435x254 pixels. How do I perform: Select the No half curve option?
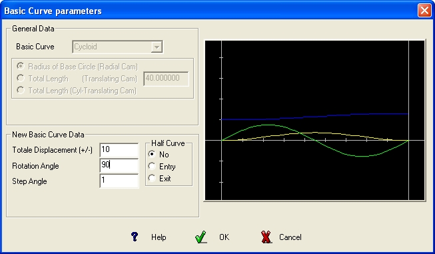[x=152, y=154]
